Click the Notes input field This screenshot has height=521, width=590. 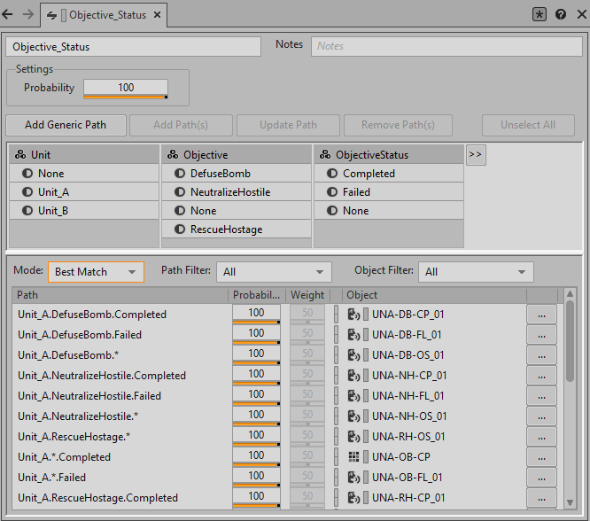tap(446, 46)
